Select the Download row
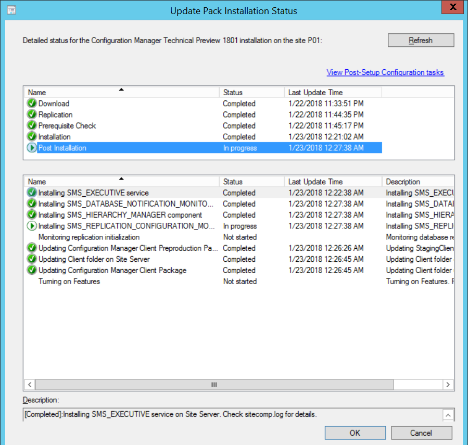This screenshot has width=468, height=445. [x=203, y=103]
